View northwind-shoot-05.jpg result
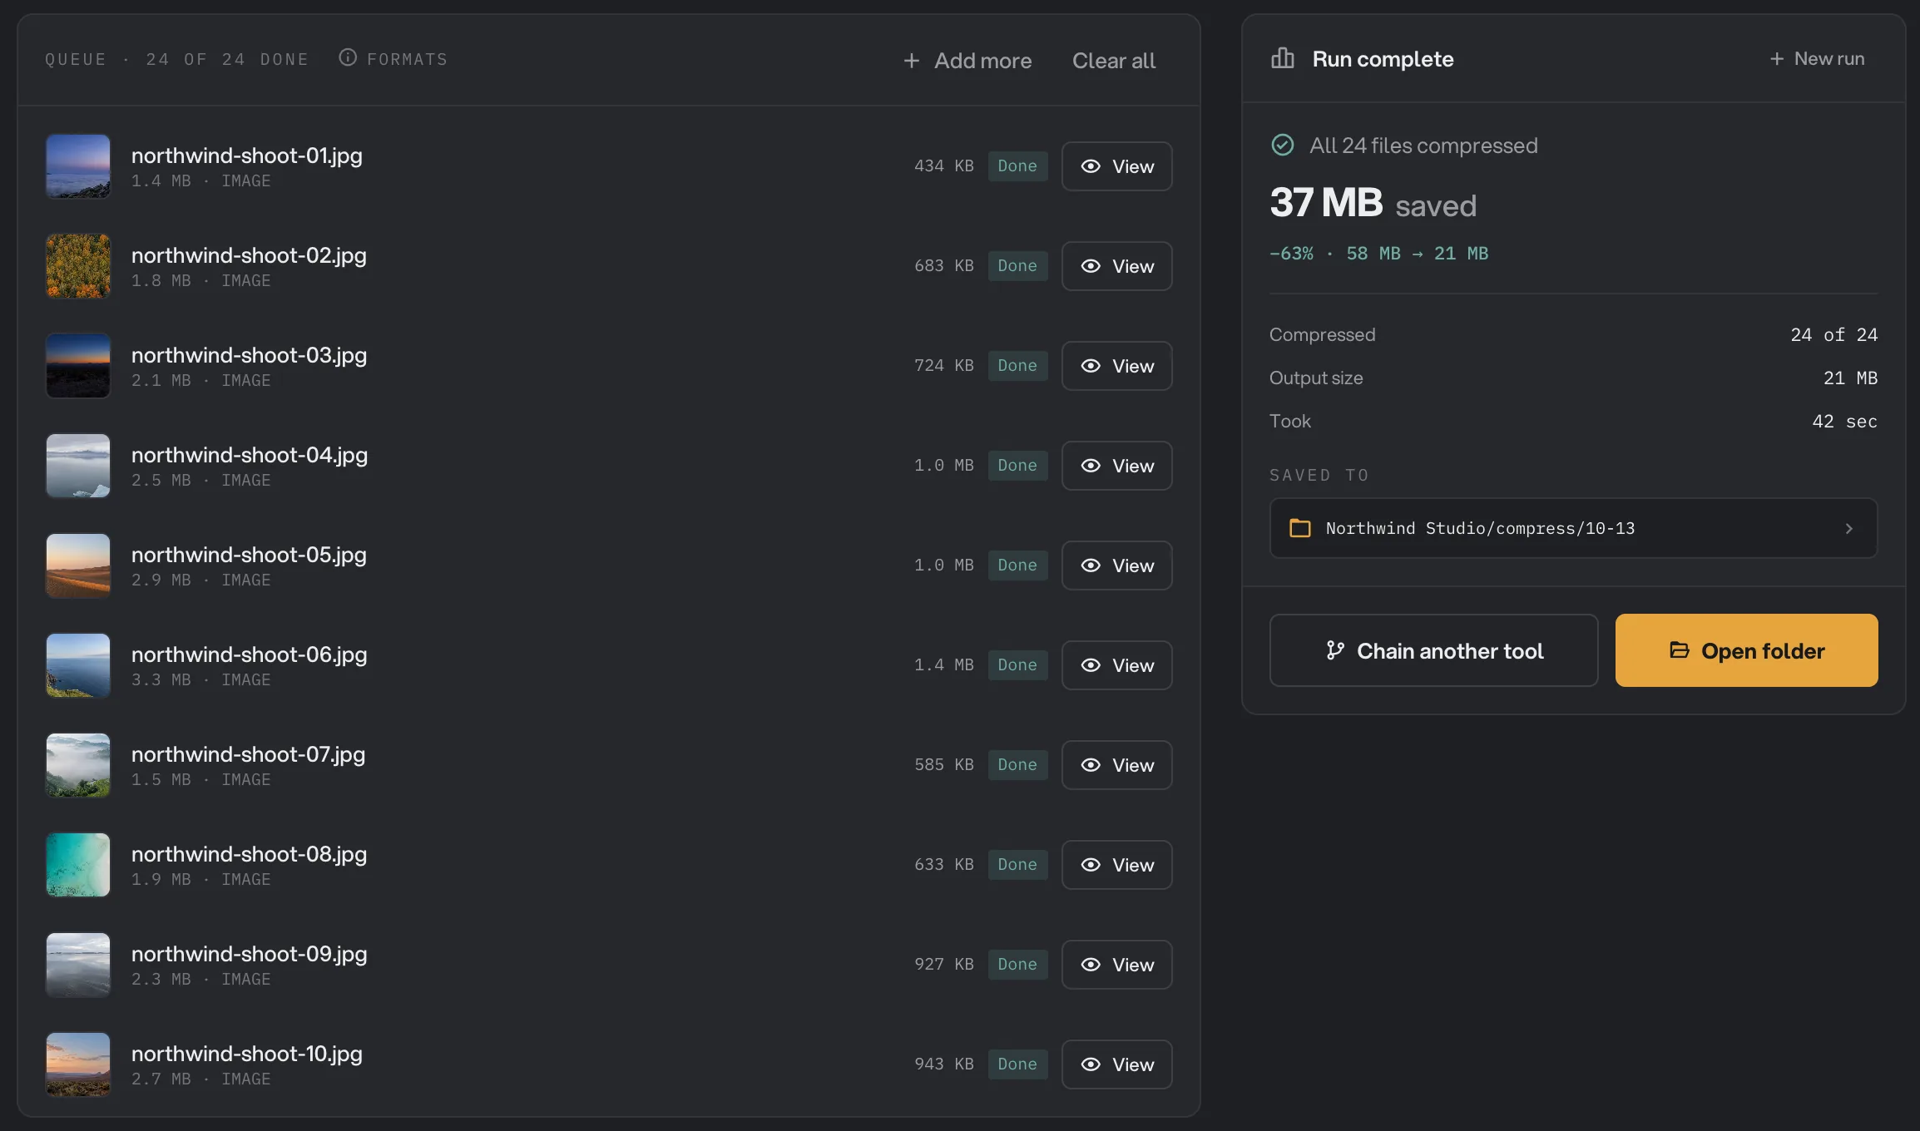The image size is (1920, 1131). (x=1116, y=565)
